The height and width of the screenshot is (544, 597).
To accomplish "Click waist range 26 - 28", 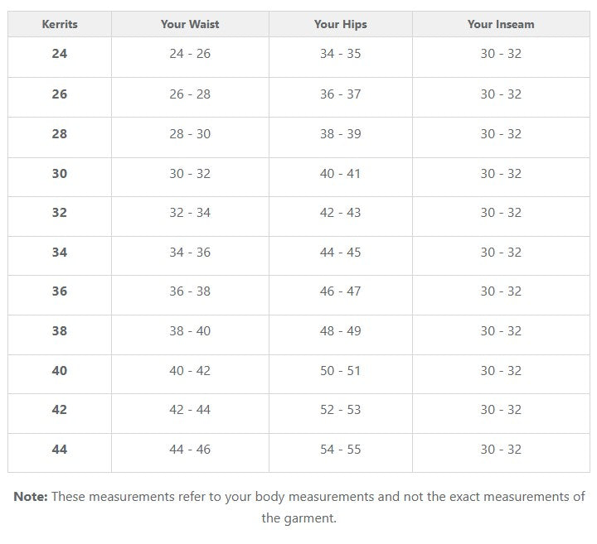I will pyautogui.click(x=190, y=94).
